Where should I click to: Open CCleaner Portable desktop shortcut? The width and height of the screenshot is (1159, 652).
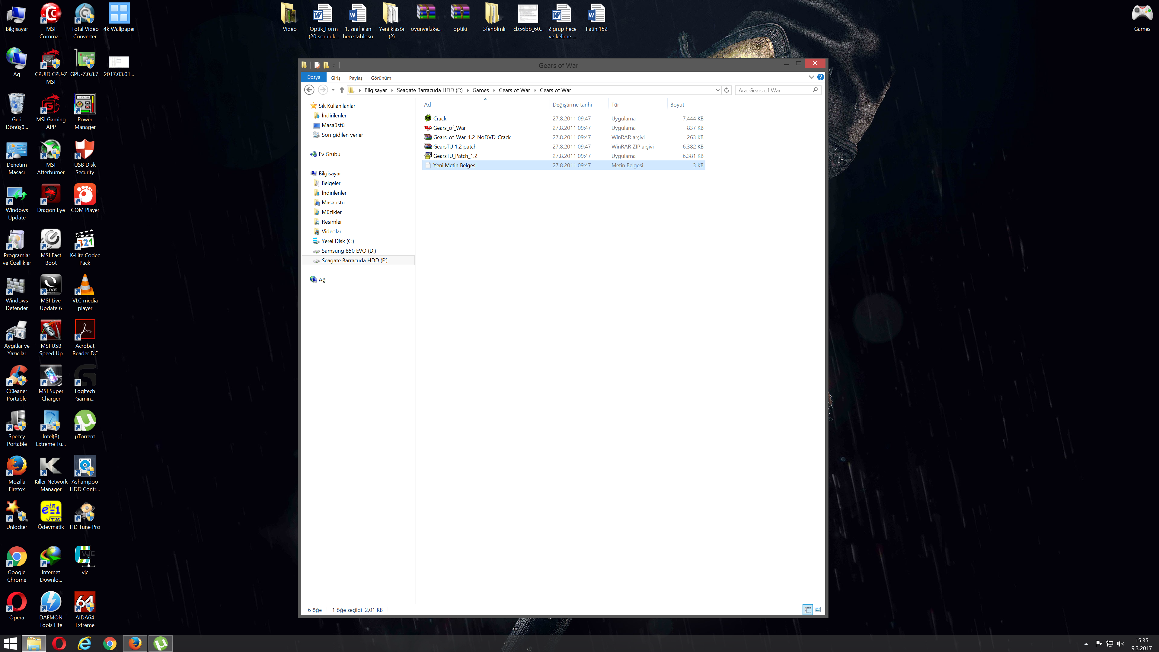pyautogui.click(x=17, y=383)
